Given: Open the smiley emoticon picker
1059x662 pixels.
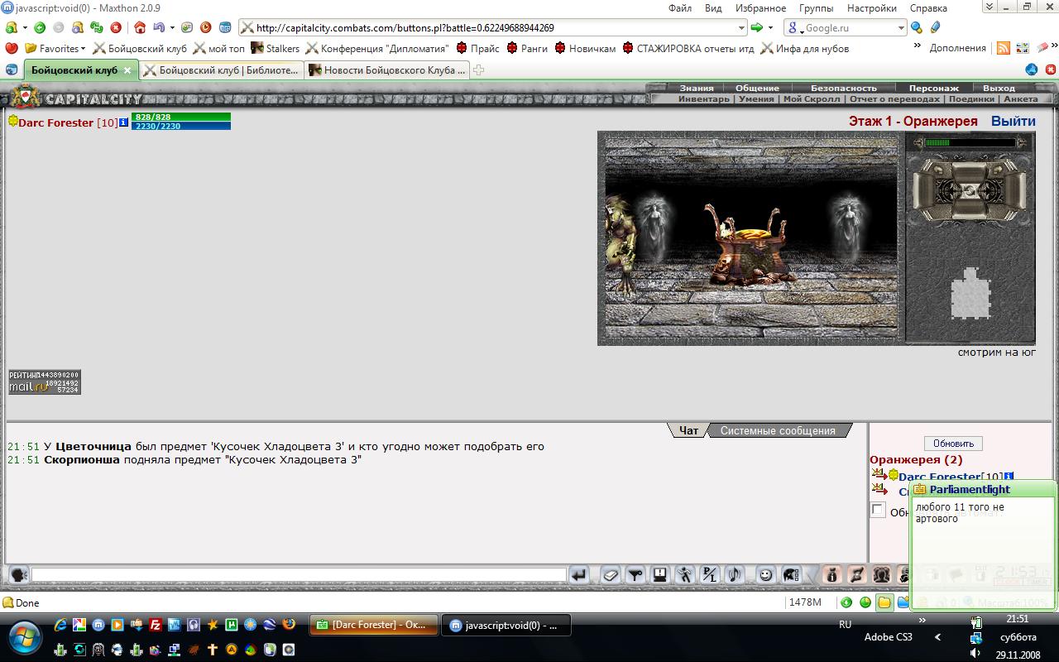Looking at the screenshot, I should click(766, 574).
